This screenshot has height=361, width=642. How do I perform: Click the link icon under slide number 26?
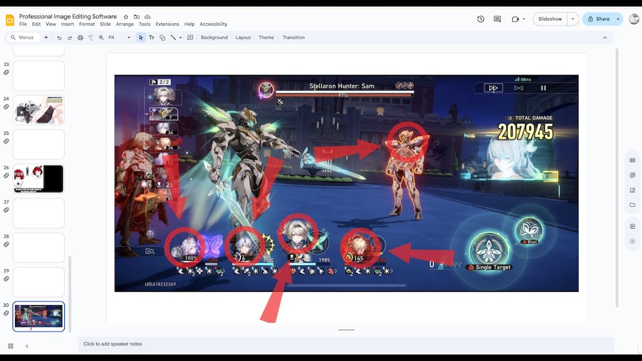tap(7, 175)
